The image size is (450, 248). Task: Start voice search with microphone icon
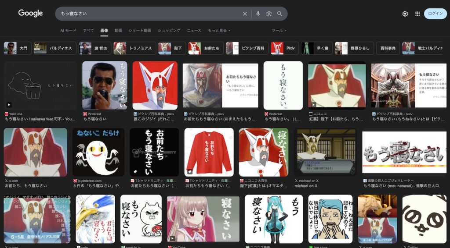click(x=258, y=14)
